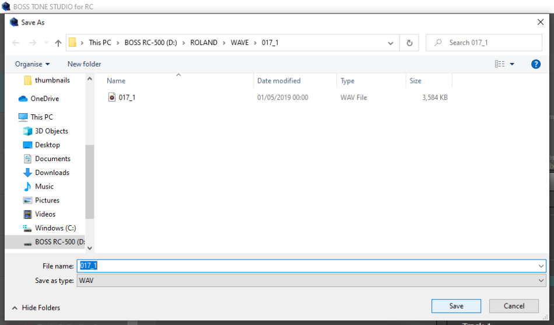Click the Save As dialog title icon
This screenshot has width=554, height=325.
(14, 22)
